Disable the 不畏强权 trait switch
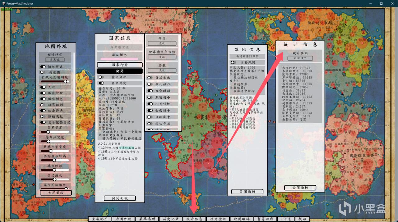The image size is (398, 222). [150, 104]
